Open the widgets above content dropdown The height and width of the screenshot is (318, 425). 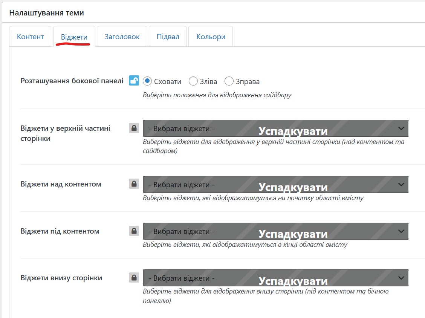pos(276,184)
